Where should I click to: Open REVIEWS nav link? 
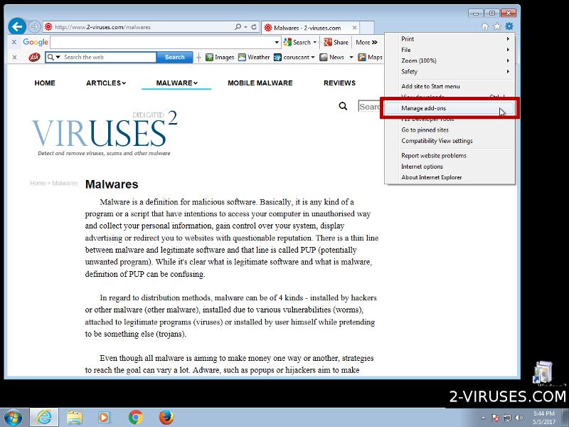tap(339, 83)
